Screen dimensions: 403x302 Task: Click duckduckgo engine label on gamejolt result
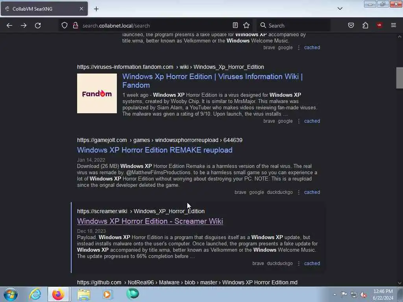pos(280,192)
